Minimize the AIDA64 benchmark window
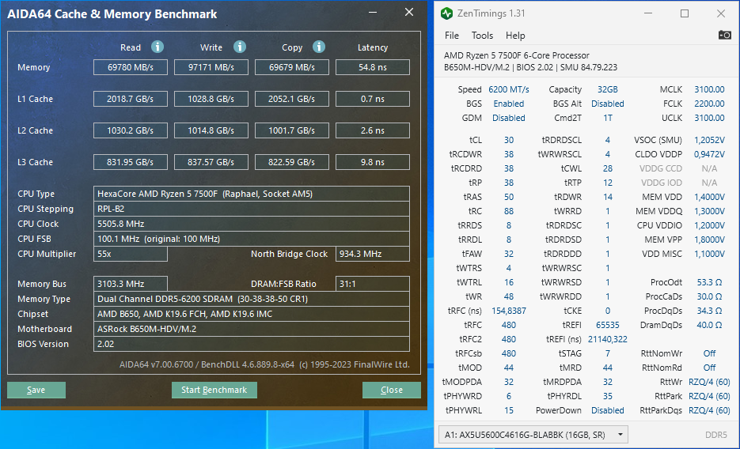Screen dimensions: 740x449 pyautogui.click(x=373, y=13)
